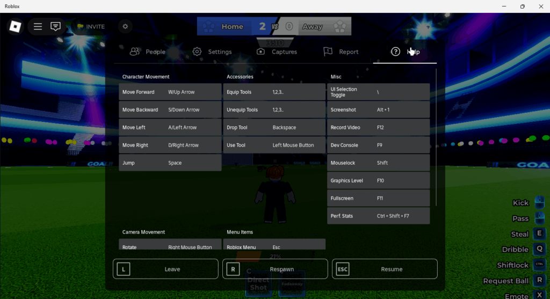Click the Unequip Tools row
The width and height of the screenshot is (550, 299).
pyautogui.click(x=274, y=110)
